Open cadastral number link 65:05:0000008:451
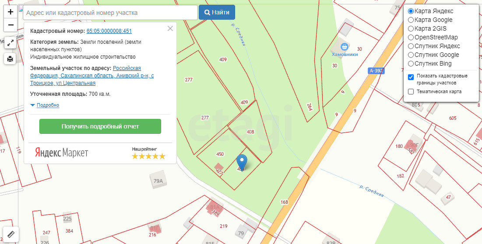 point(109,31)
